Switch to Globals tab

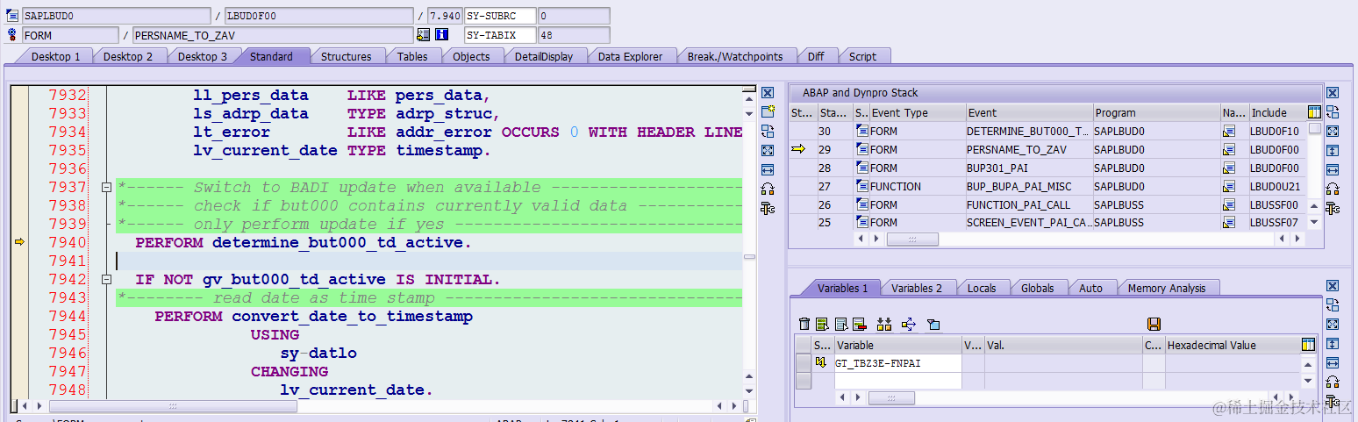(x=1037, y=288)
